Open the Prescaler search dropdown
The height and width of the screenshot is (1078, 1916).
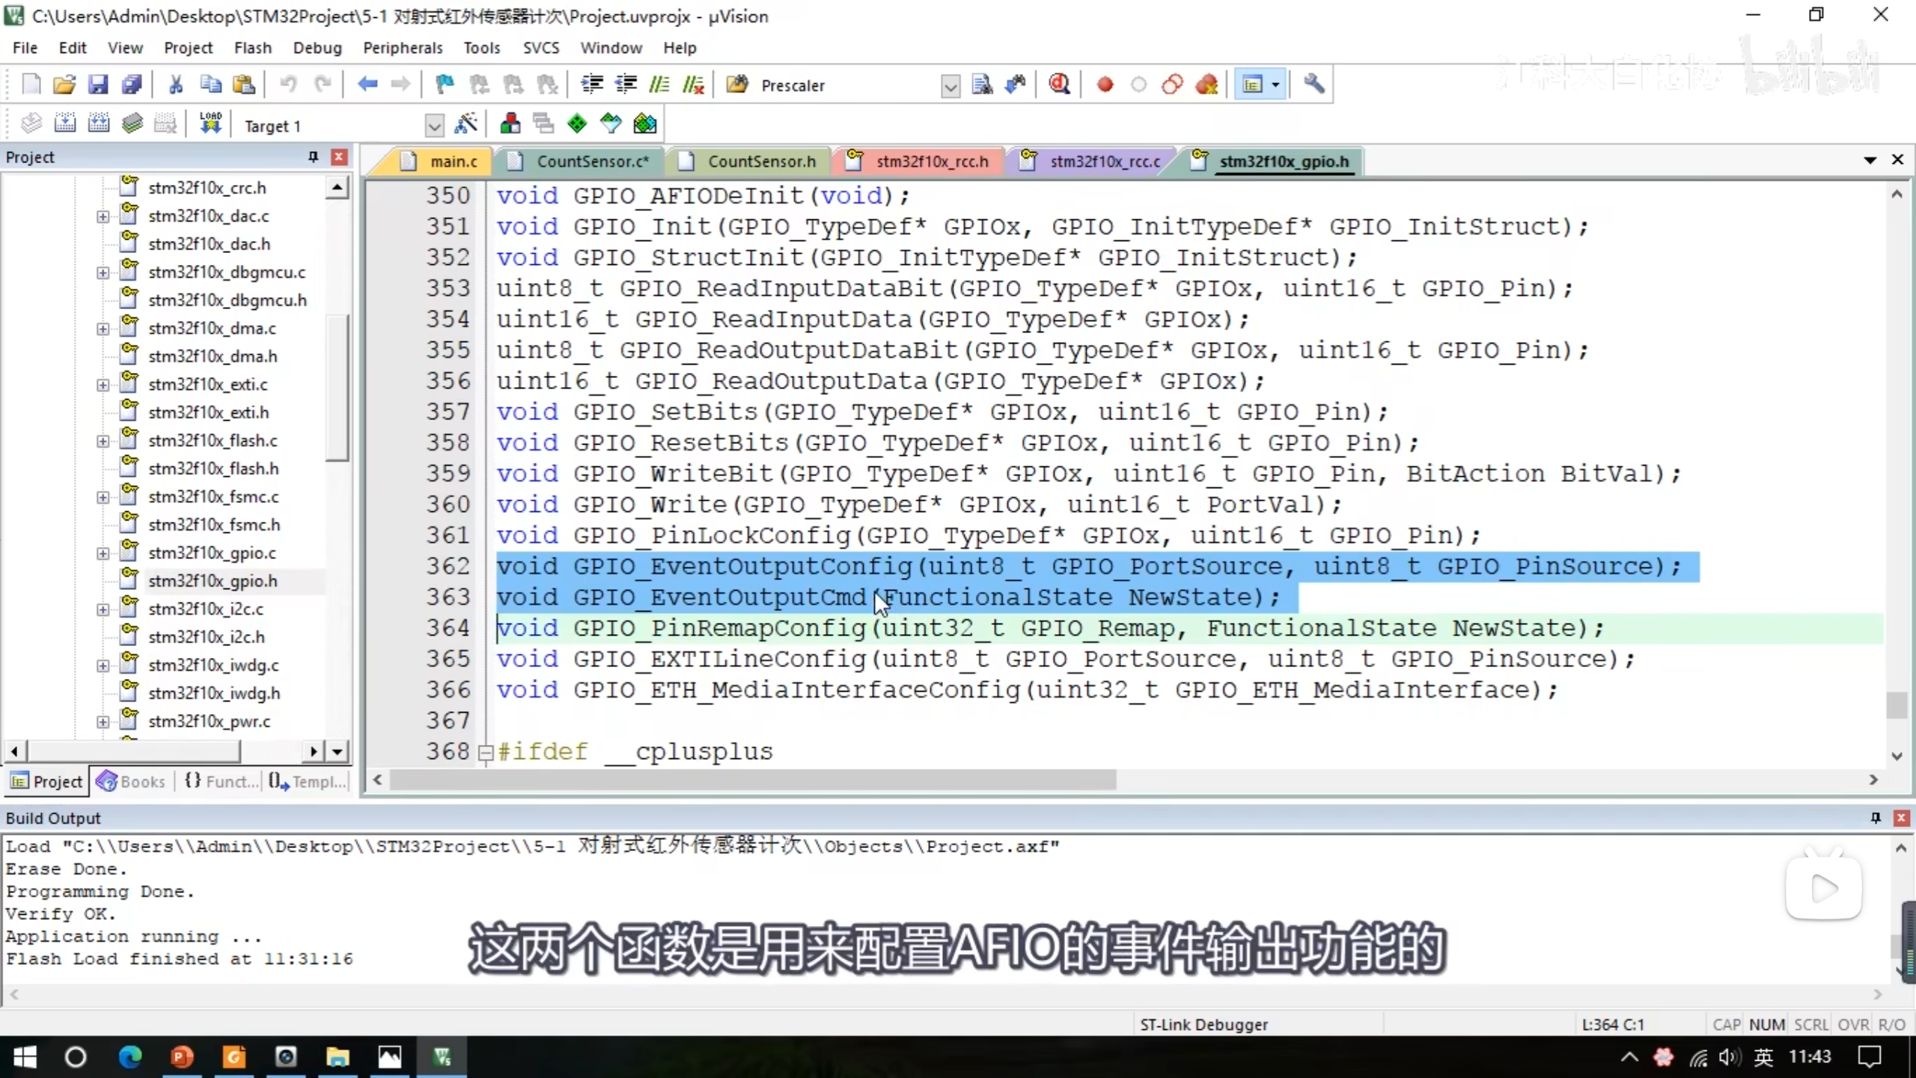[x=950, y=86]
